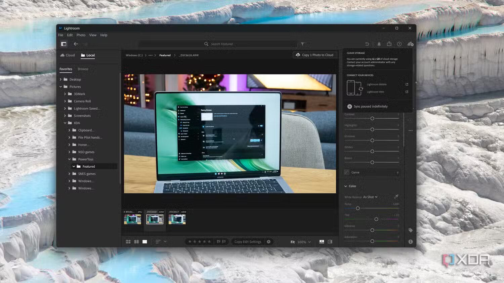Screen dimensions: 504x283
Task: Switch to the Cloud tab
Action: (x=68, y=55)
